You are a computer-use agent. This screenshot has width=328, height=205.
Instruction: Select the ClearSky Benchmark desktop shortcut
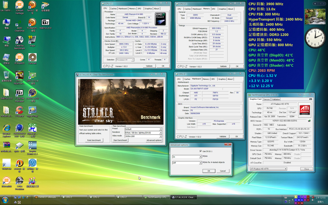tap(20, 43)
